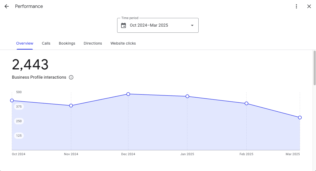Select the Nov 2024 chart point
316x171 pixels.
click(x=71, y=106)
